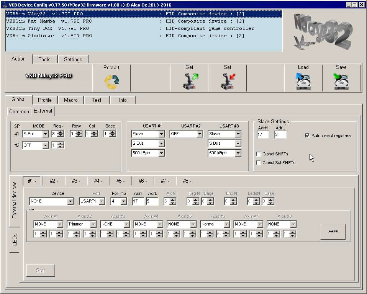Open Axis #8 NONE dropdown

282,224
